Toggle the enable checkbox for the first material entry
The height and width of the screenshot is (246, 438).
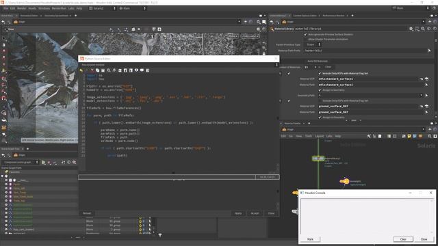point(289,73)
